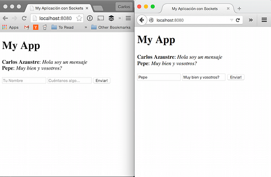Open the Buffer stacked-layers extension icon

[x=111, y=18]
